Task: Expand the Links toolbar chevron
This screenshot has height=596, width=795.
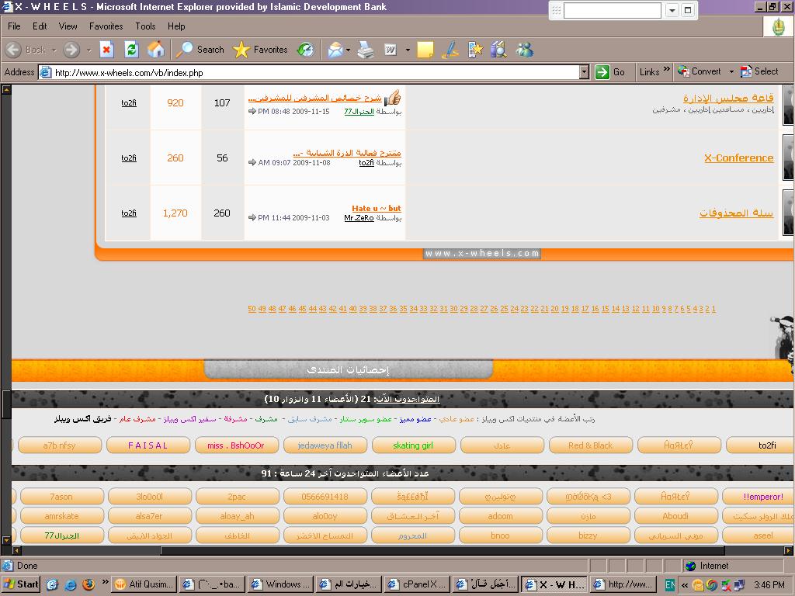Action: pyautogui.click(x=666, y=70)
